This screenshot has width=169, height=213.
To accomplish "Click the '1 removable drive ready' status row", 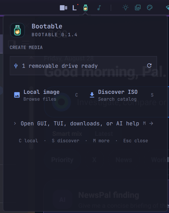I will point(83,66).
